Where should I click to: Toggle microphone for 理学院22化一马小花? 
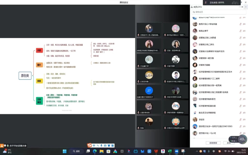coord(240,133)
